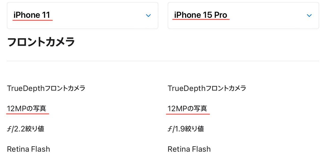Click the ƒ/2.2絞り値 aperture spec
This screenshot has width=326, height=160.
[25, 129]
